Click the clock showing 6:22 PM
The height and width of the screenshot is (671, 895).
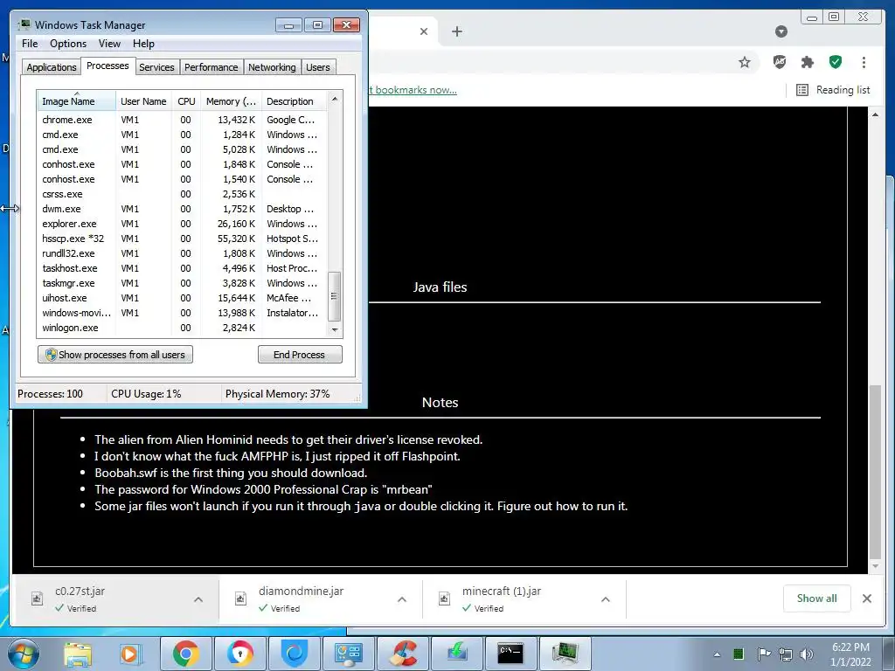click(x=850, y=647)
